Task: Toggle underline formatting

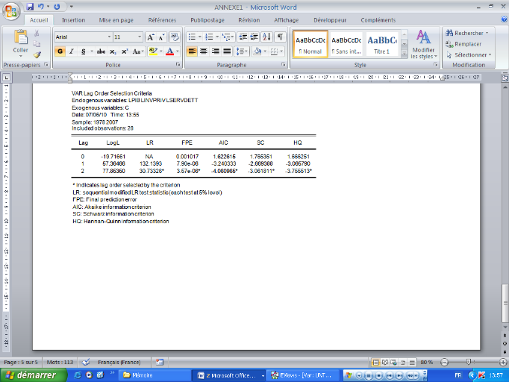Action: click(x=83, y=51)
